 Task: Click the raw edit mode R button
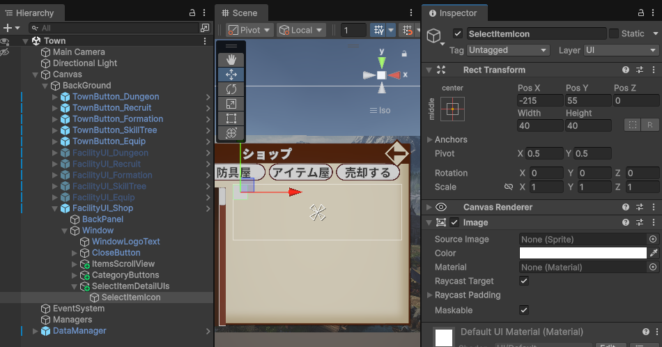tap(649, 125)
